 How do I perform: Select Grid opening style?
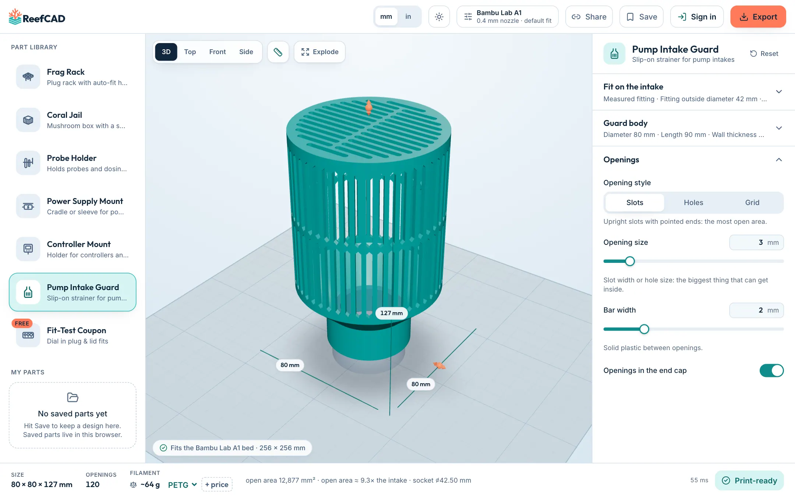(752, 202)
